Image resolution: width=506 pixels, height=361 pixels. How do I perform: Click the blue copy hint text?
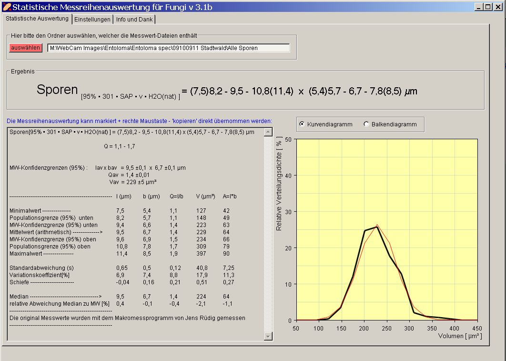pyautogui.click(x=140, y=121)
